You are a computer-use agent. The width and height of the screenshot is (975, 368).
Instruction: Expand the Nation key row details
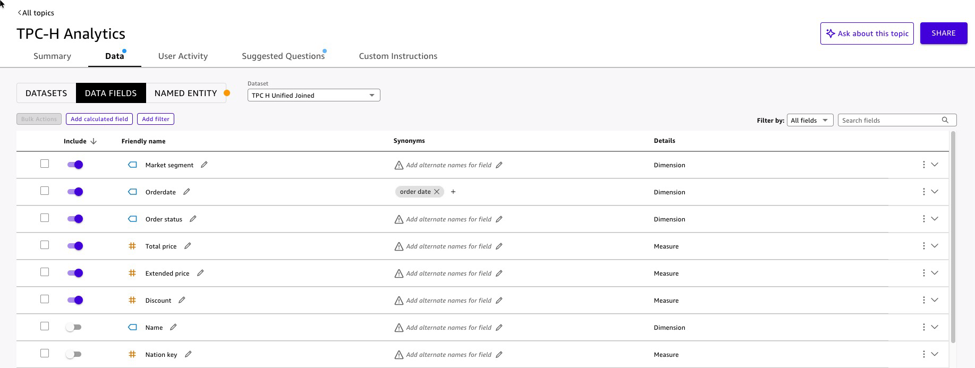pyautogui.click(x=935, y=354)
